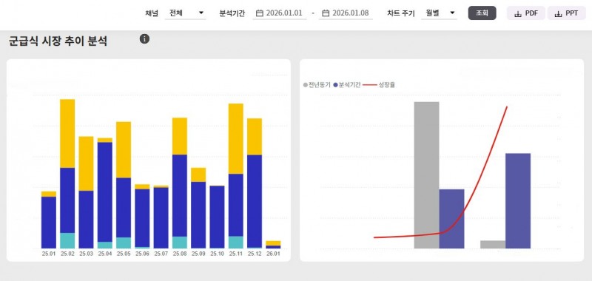Toggle 전년동기 legend entry

(x=317, y=85)
